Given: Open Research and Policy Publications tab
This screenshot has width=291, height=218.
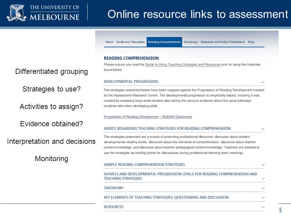Looking at the screenshot, I should [x=223, y=42].
